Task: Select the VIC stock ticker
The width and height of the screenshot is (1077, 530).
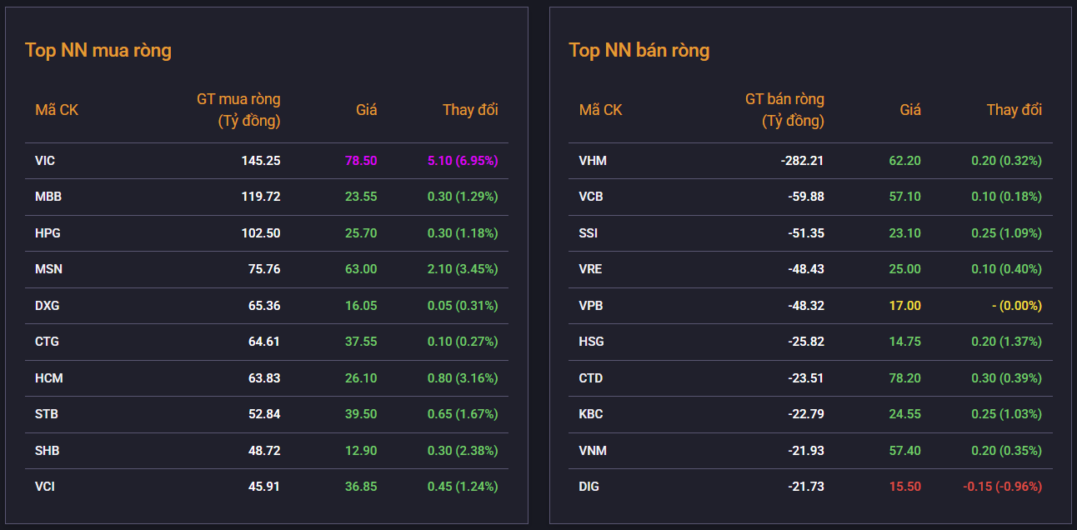Action: click(x=45, y=161)
